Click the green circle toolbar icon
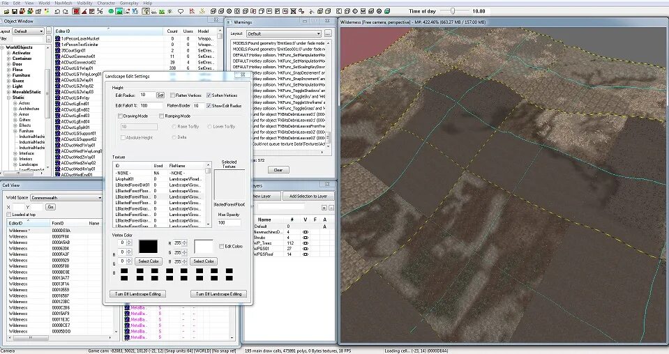Viewport: 669px width, 354px height. 111,12
